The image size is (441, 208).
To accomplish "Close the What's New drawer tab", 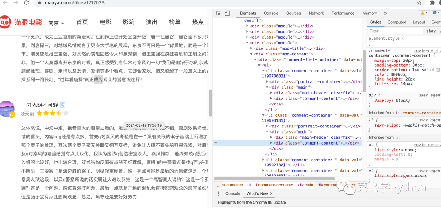I will tap(271, 193).
